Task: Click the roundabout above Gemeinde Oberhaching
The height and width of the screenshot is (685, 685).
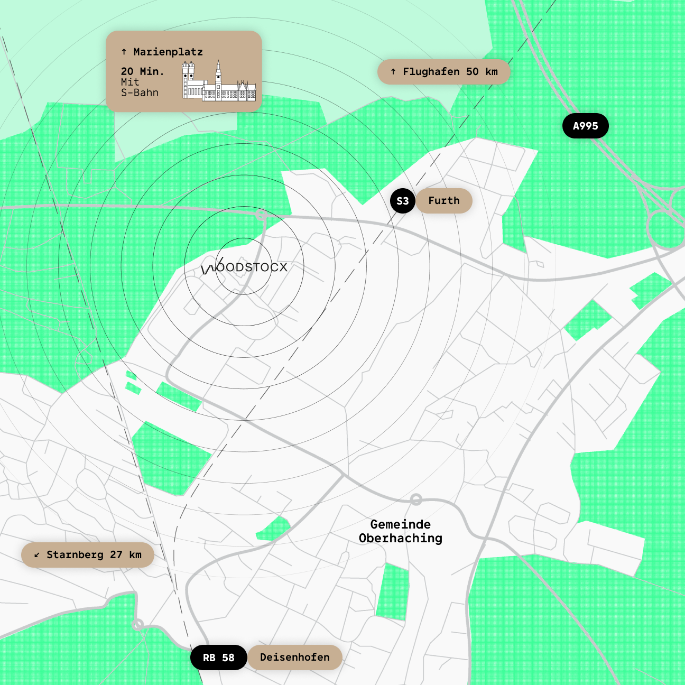Action: click(x=416, y=499)
